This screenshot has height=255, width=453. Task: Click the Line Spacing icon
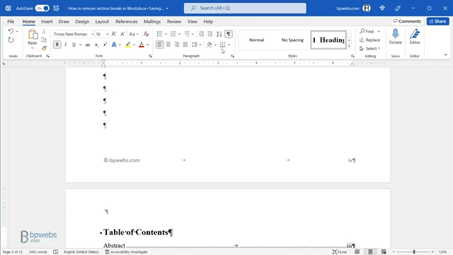point(195,45)
